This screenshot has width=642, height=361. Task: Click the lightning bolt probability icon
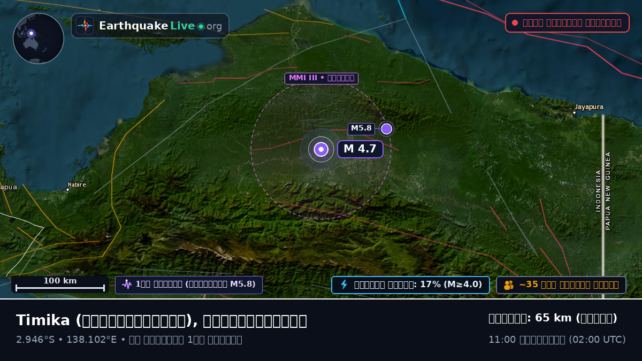click(x=344, y=285)
